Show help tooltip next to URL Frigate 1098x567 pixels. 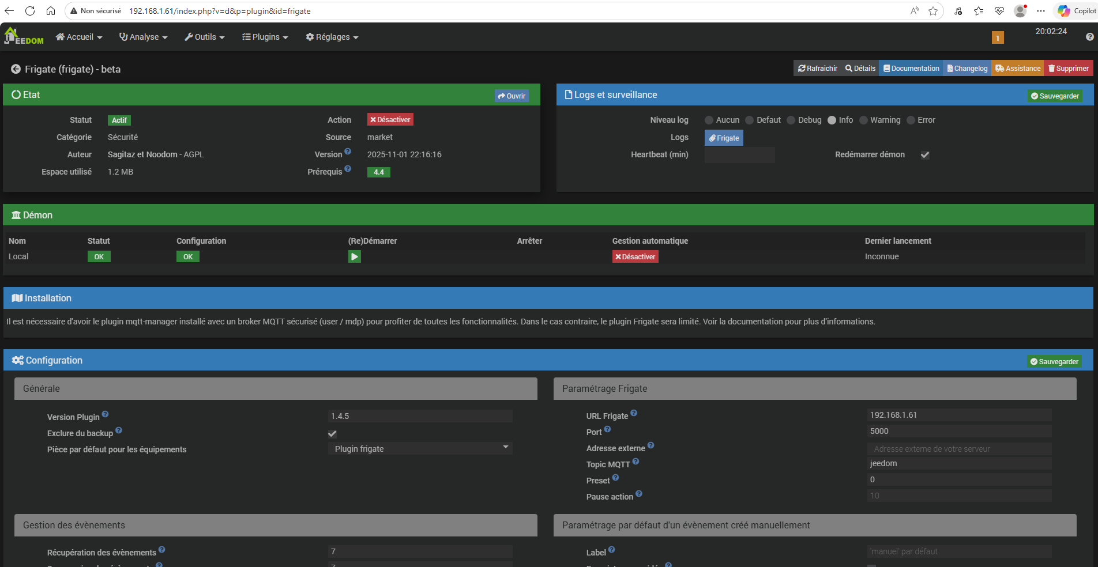point(634,413)
